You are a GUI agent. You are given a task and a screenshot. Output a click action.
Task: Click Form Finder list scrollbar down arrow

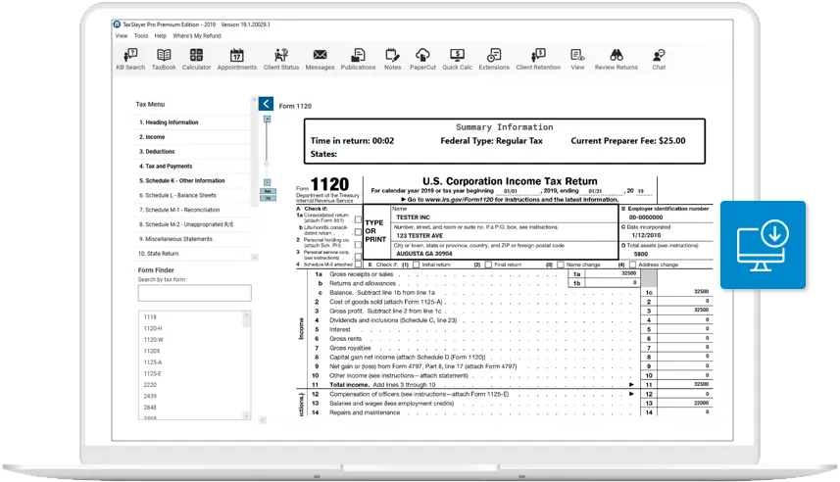246,415
